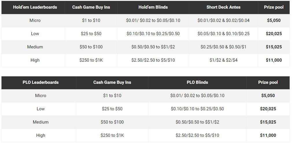The image size is (292, 144).
Task: Select the PLO Micro $5,050 prize cell
Action: coord(268,96)
